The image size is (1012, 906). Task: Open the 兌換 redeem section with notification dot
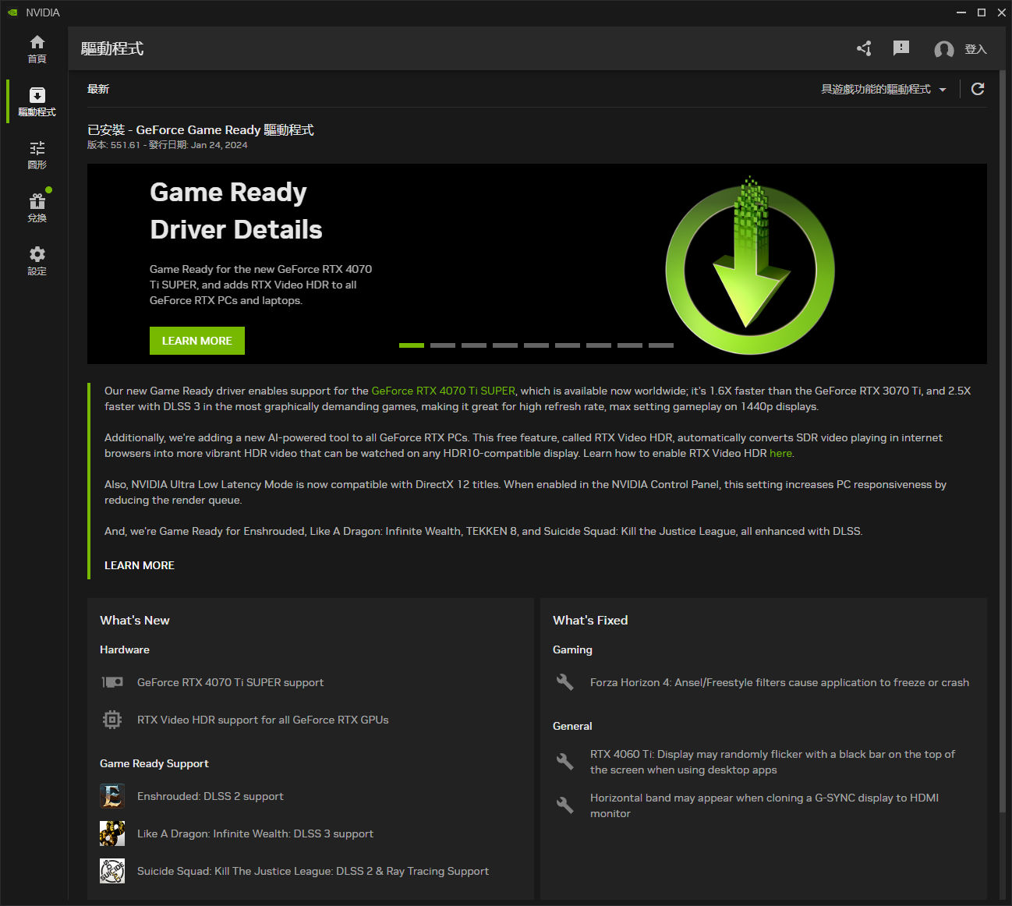[x=37, y=206]
